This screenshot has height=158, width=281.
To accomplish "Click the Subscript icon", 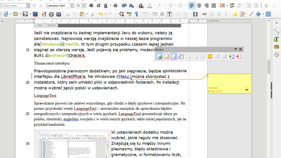I will (131, 5).
